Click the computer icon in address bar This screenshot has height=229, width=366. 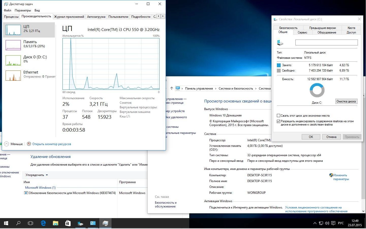(x=178, y=89)
